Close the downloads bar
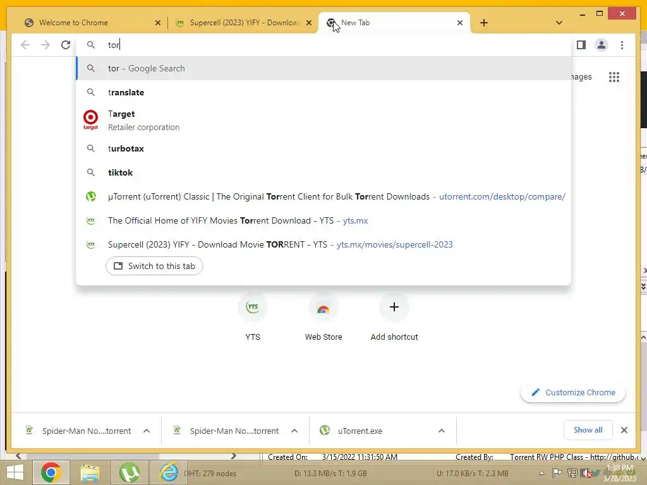The height and width of the screenshot is (485, 647). tap(624, 430)
